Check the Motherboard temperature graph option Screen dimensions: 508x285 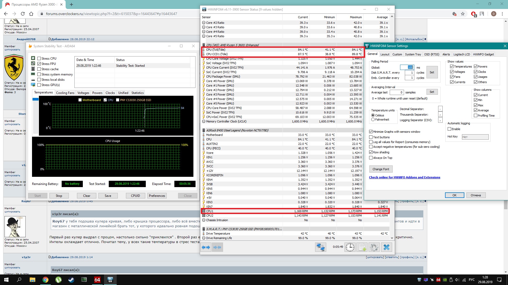[x=80, y=100]
